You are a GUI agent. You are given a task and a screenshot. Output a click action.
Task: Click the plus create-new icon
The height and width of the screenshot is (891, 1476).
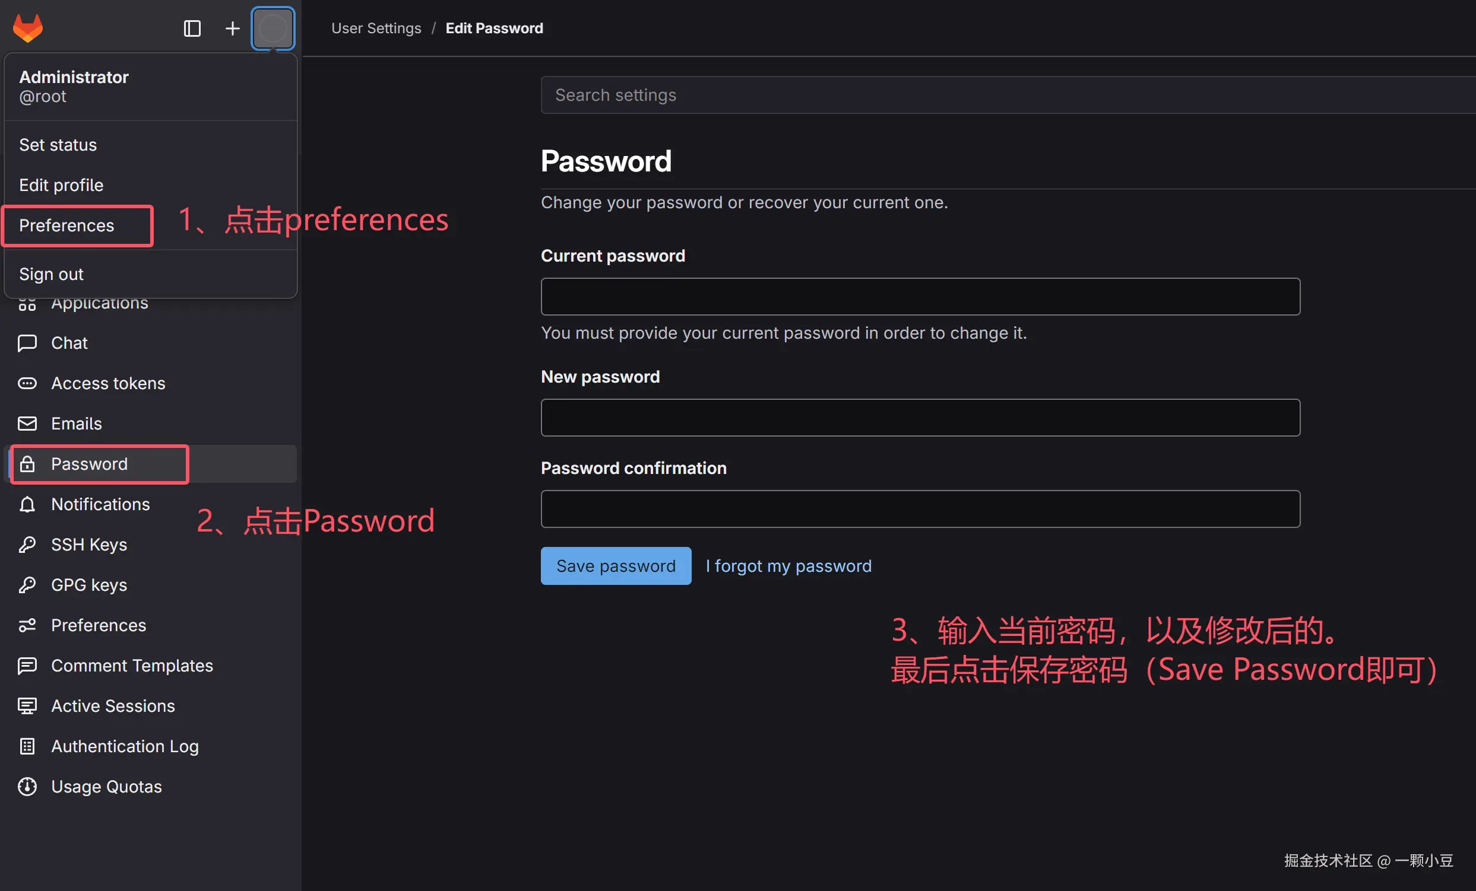coord(232,28)
